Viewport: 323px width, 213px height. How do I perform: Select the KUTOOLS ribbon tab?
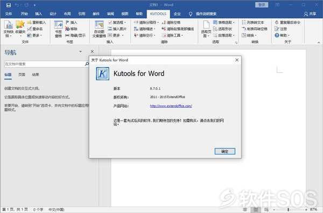[x=158, y=14]
